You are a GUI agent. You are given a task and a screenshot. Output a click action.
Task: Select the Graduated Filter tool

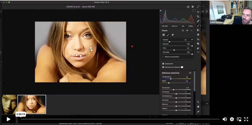198,30
